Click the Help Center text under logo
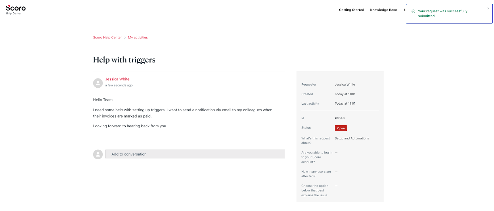Image resolution: width=494 pixels, height=211 pixels. point(14,14)
